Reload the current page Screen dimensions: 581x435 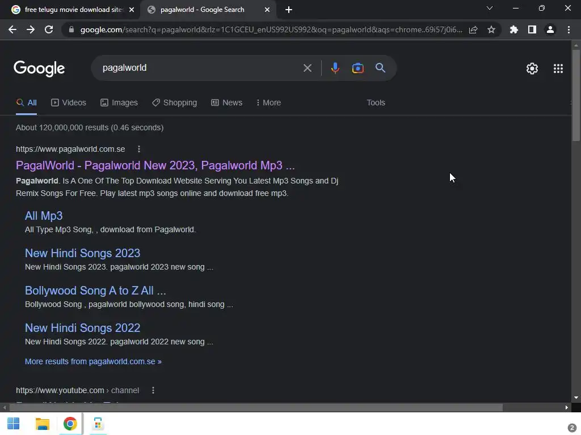tap(49, 29)
